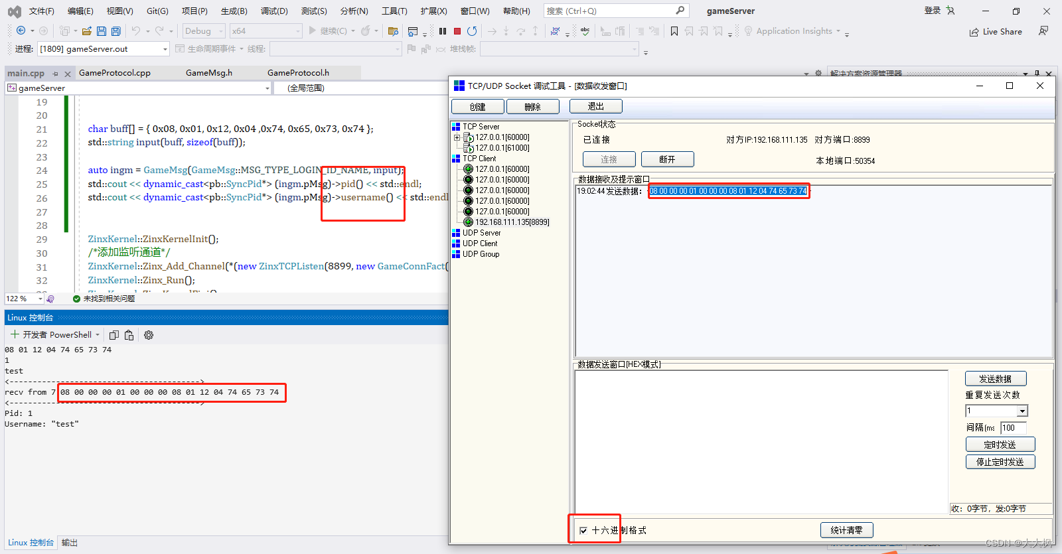Click the Find in Files folder-search icon
This screenshot has height=554, width=1062.
[393, 31]
